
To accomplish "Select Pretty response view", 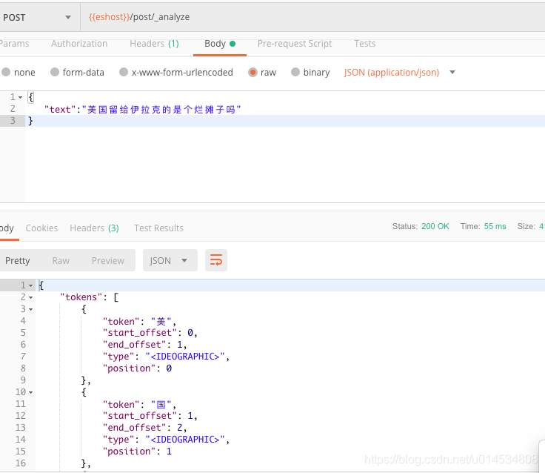I will (17, 261).
